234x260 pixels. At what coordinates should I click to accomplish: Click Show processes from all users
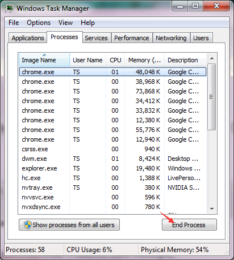pos(69,225)
